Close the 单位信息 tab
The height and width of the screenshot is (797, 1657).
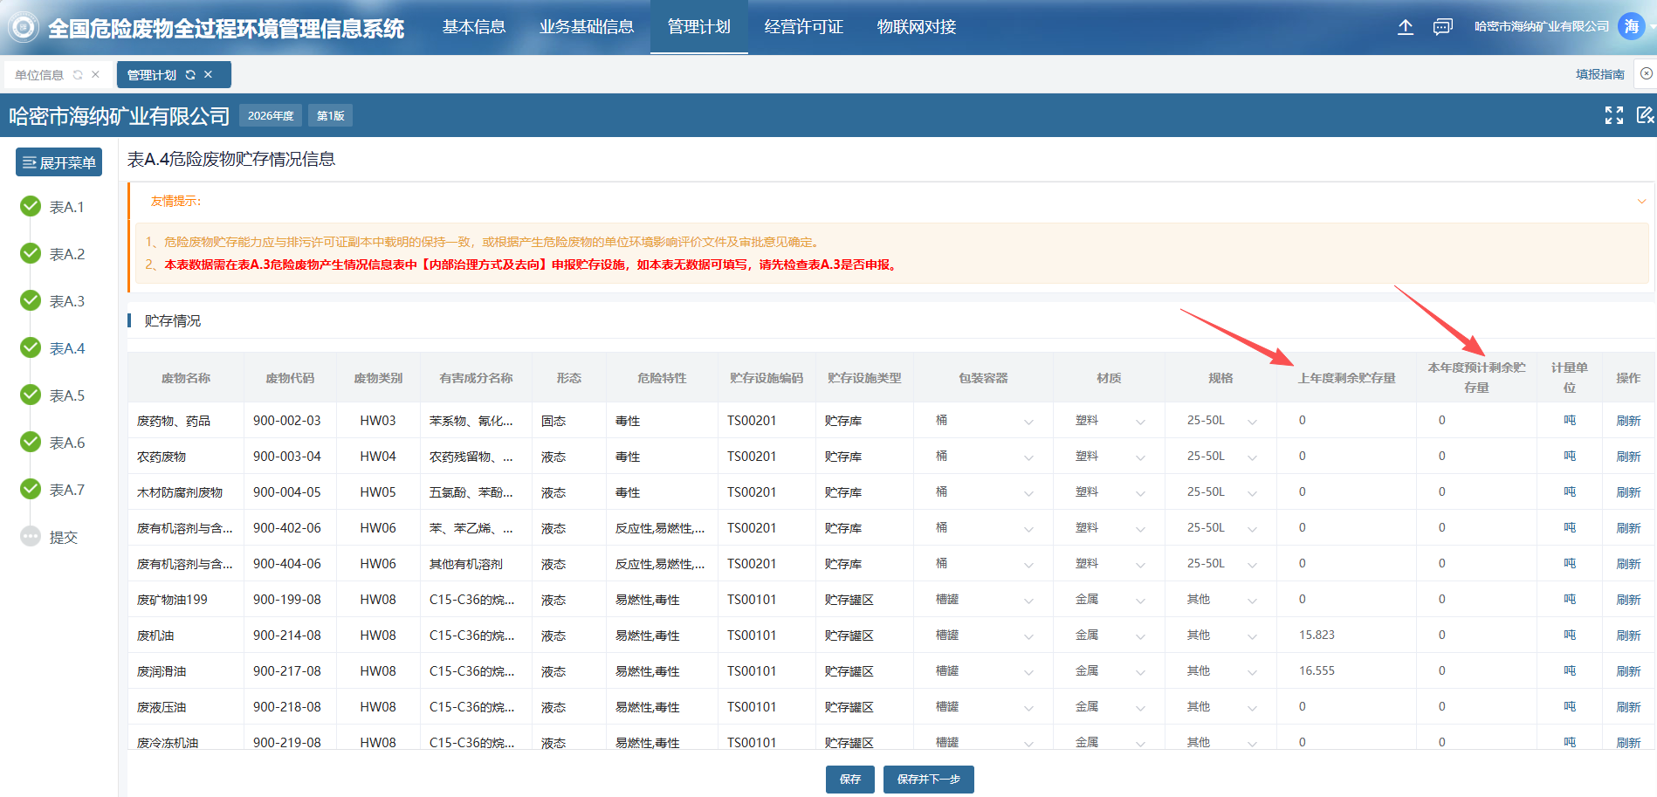coord(96,75)
